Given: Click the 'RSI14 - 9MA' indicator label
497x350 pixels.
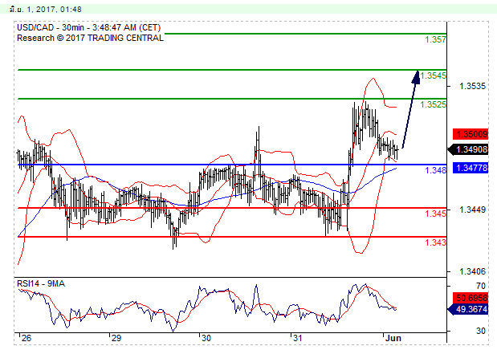Looking at the screenshot, I should 41,283.
